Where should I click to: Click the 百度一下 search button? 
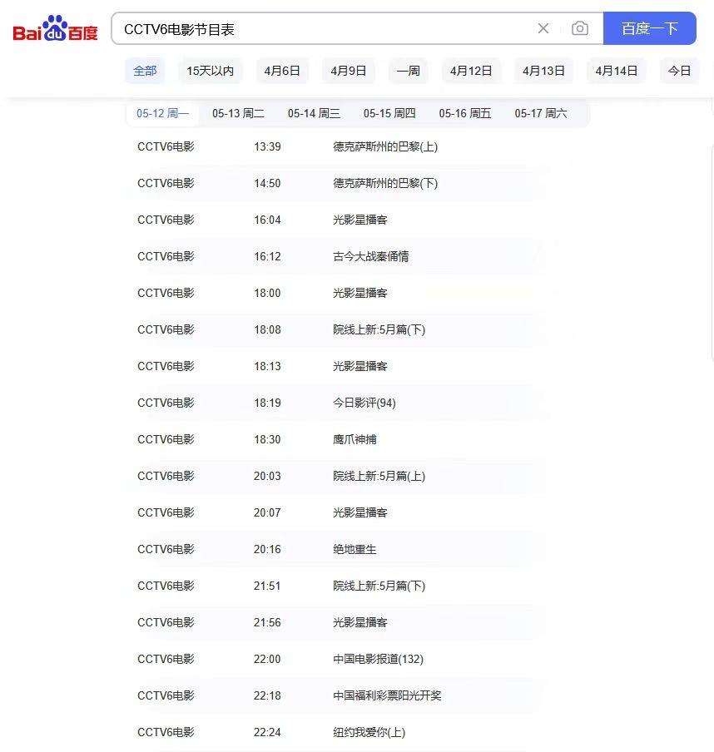(x=650, y=29)
